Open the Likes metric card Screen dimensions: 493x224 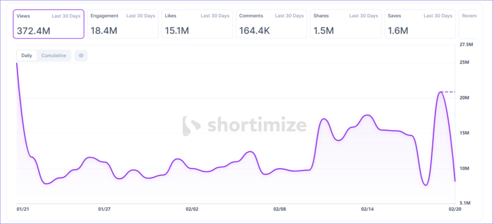click(197, 24)
